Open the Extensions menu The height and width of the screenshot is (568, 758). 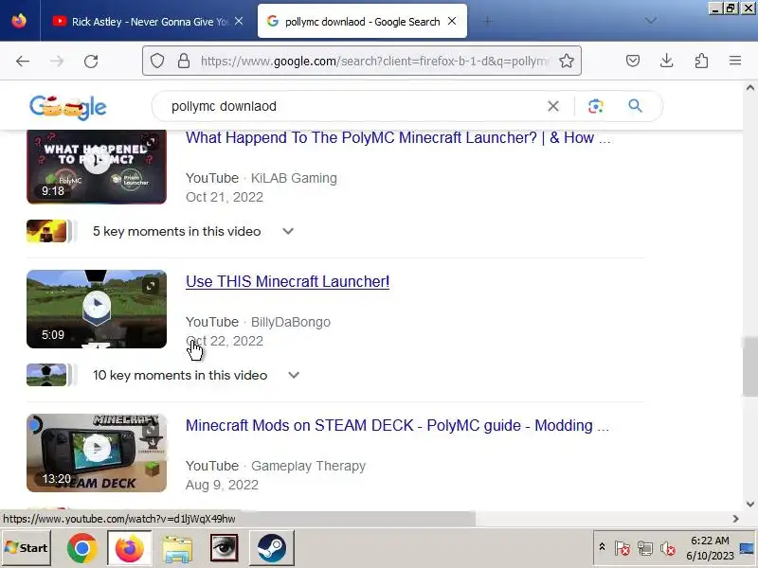[701, 61]
